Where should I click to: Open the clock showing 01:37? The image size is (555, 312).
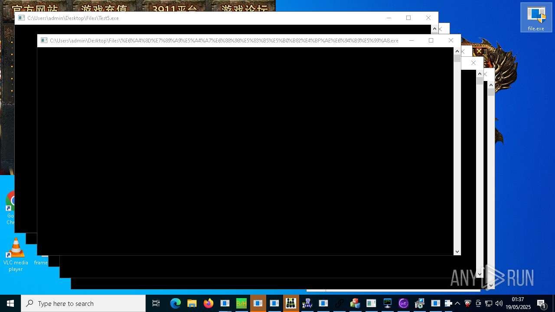pyautogui.click(x=518, y=303)
